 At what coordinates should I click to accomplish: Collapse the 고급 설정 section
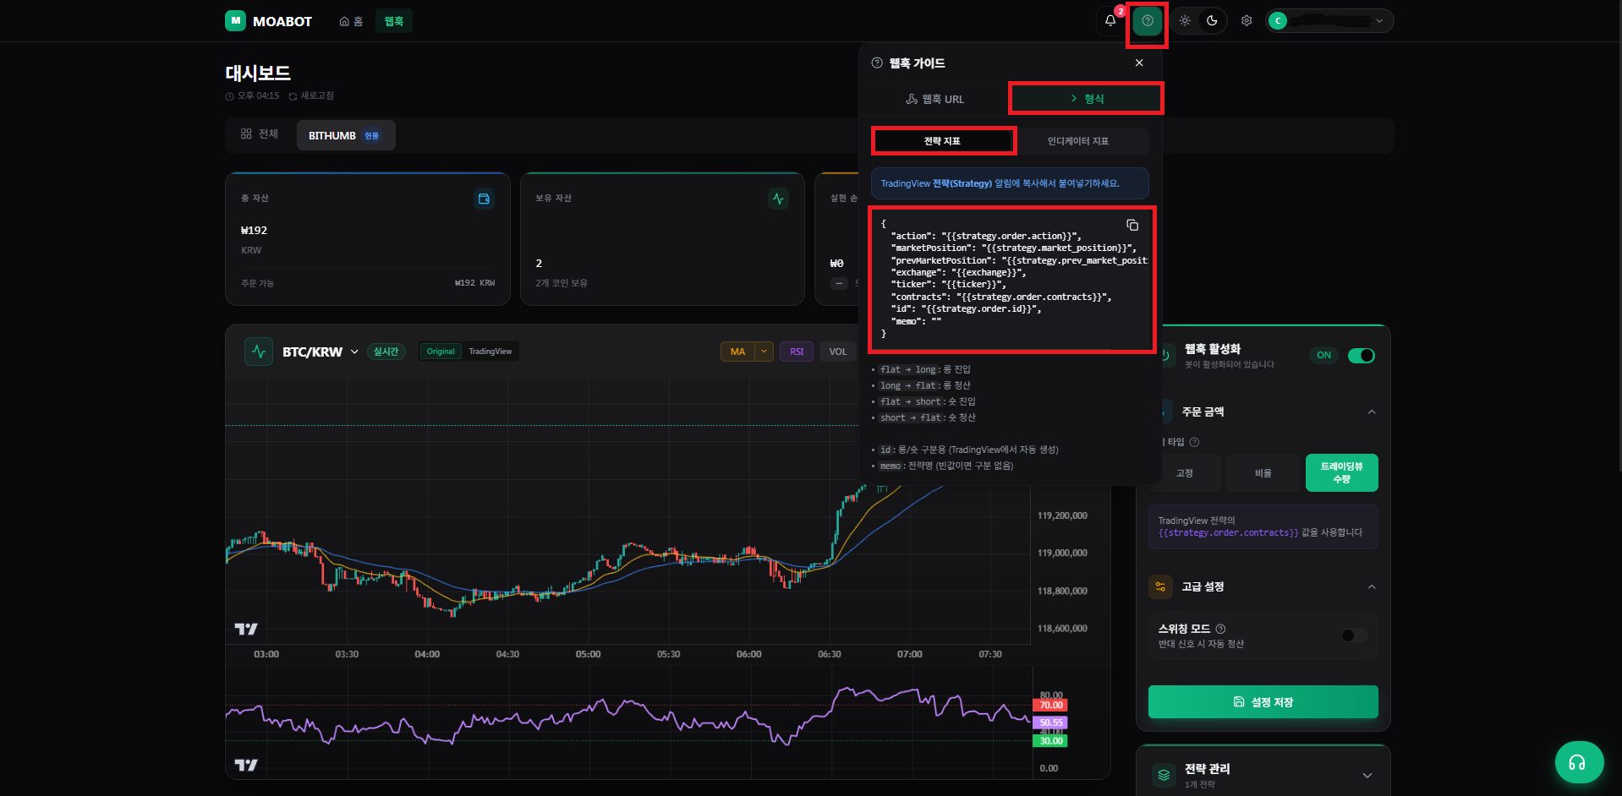coord(1372,586)
